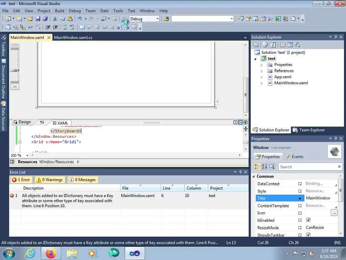Clear the Properties search box with X
This screenshot has width=346, height=260.
pos(339,167)
